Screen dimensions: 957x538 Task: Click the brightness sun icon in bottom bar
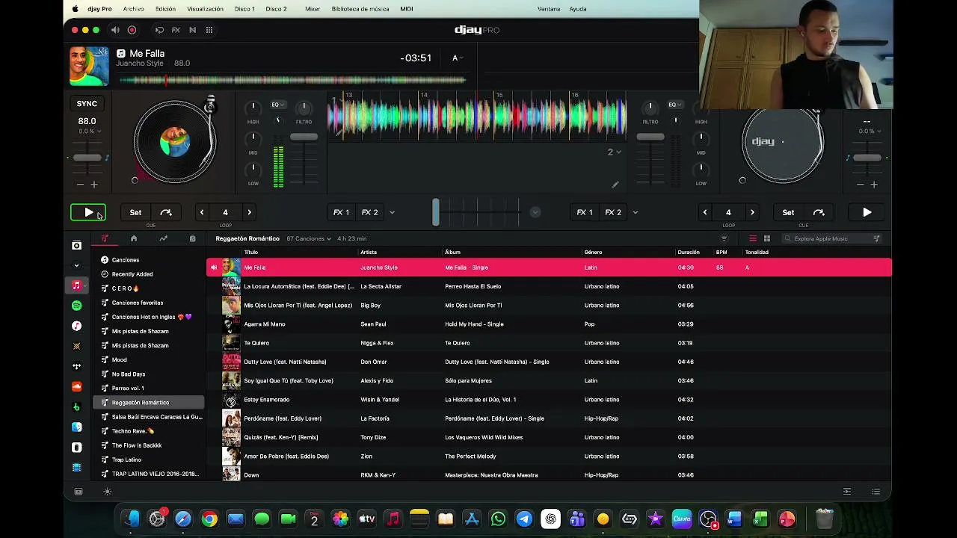pos(107,492)
